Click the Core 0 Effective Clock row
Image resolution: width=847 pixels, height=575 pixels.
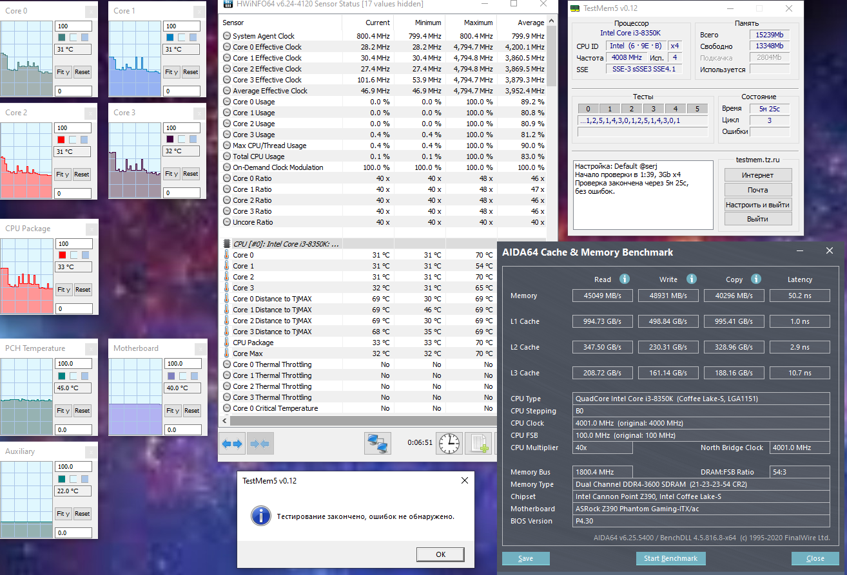click(384, 47)
